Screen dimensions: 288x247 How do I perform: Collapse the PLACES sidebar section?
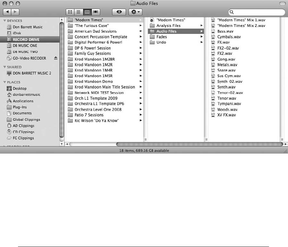[5, 82]
